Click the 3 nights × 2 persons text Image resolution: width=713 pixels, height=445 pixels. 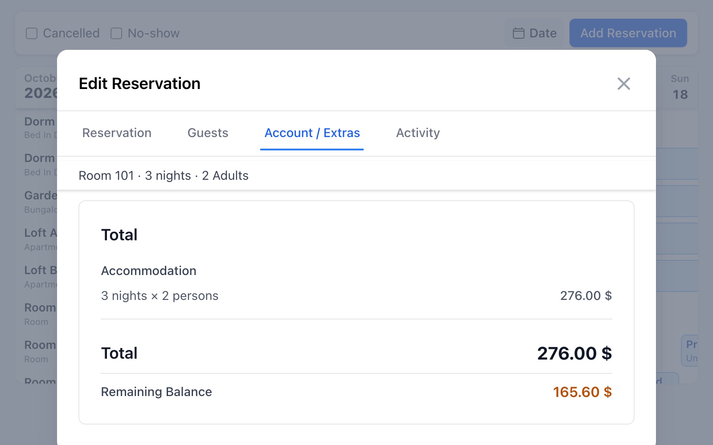[160, 296]
